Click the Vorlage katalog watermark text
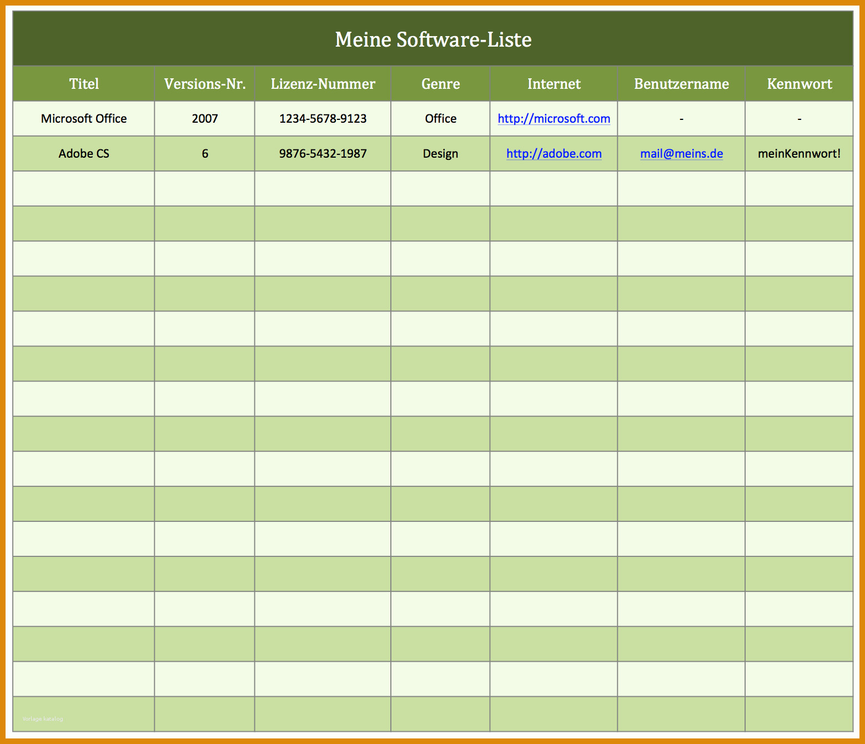Image resolution: width=865 pixels, height=744 pixels. (x=43, y=718)
